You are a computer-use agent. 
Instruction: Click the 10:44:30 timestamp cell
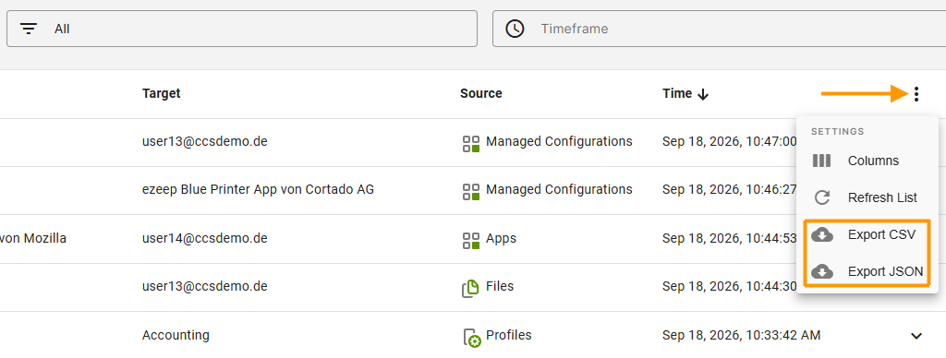pos(730,286)
